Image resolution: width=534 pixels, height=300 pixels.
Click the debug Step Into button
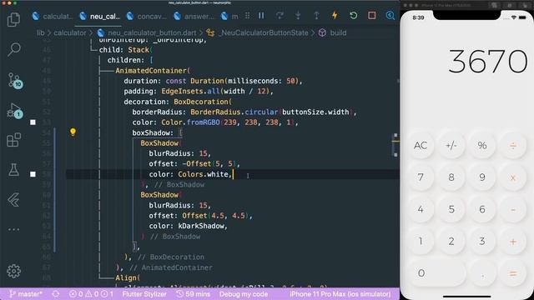point(298,16)
